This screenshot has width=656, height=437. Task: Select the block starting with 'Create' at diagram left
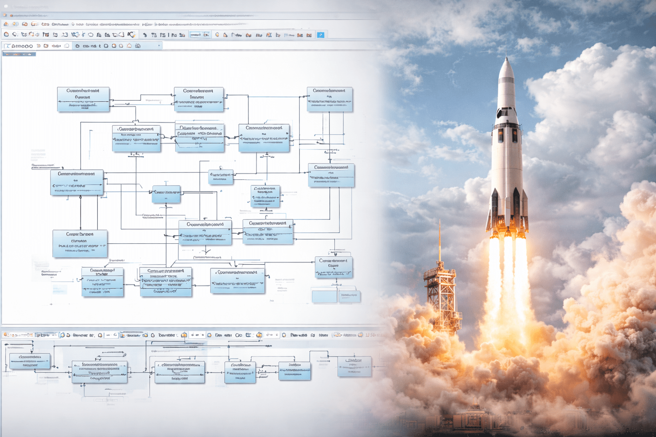coord(80,244)
